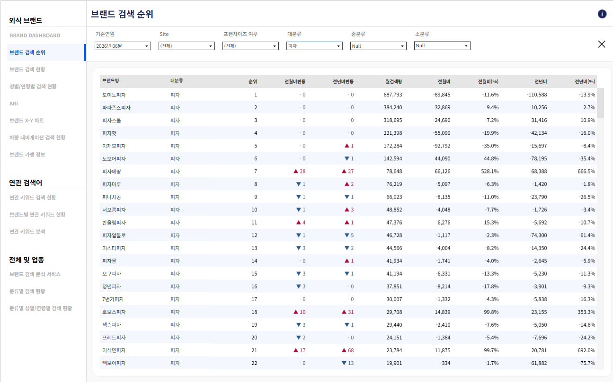Click 도미노피자's monthly search value 687,793
Image resolution: width=613 pixels, height=382 pixels.
(393, 95)
